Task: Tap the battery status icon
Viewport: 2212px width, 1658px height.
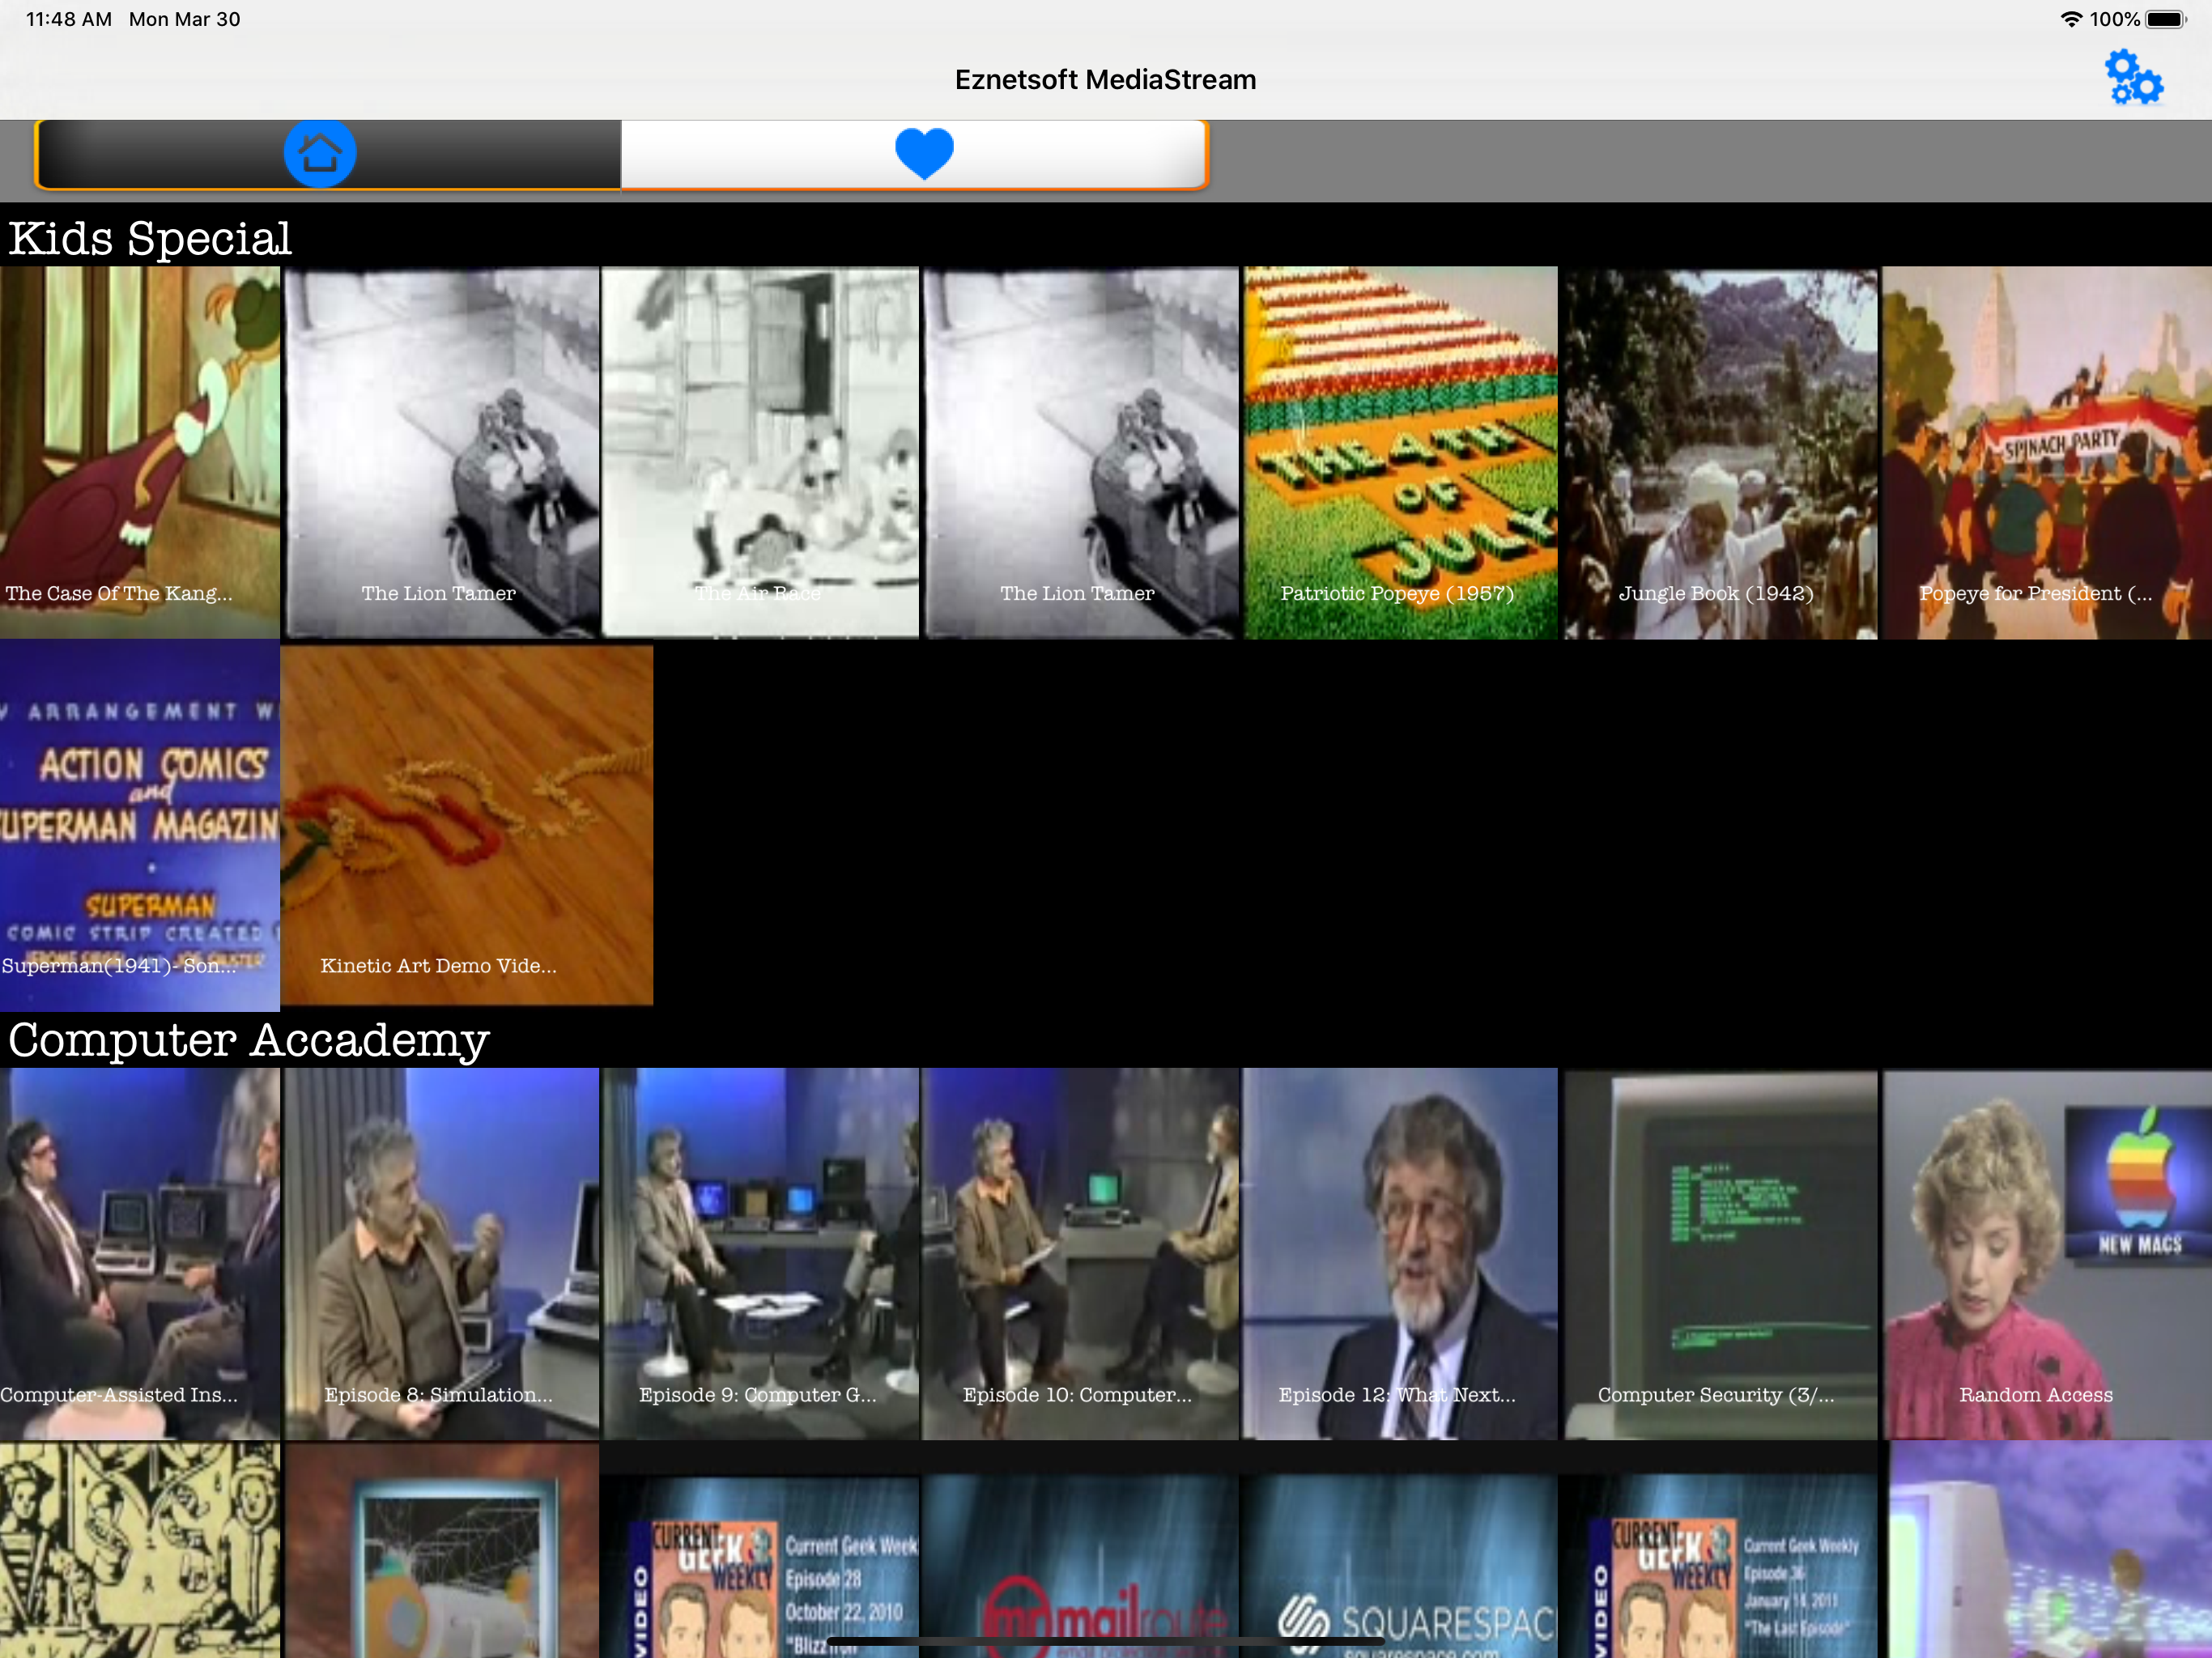Action: tap(2166, 19)
